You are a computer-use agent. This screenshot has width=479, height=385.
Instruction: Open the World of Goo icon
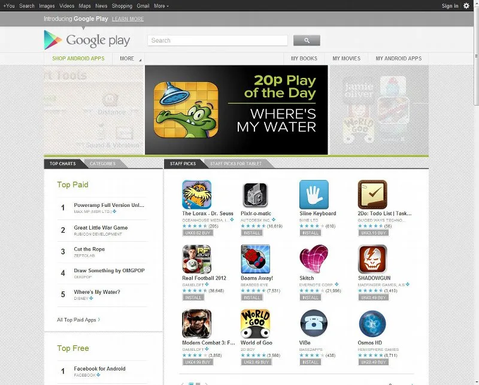pos(255,323)
